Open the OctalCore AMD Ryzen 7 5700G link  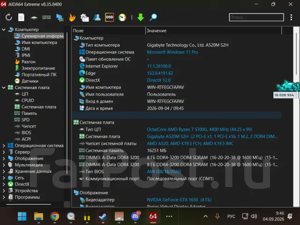click(x=199, y=129)
